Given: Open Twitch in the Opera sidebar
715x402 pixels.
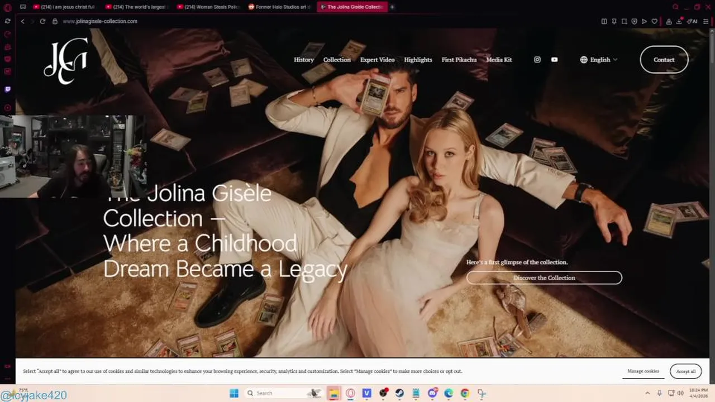Looking at the screenshot, I should click(7, 89).
